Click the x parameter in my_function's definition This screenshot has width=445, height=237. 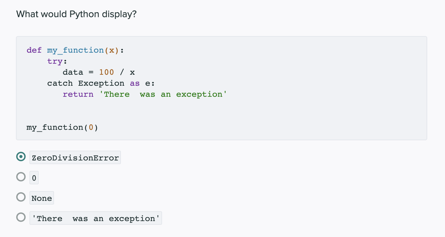click(x=111, y=50)
